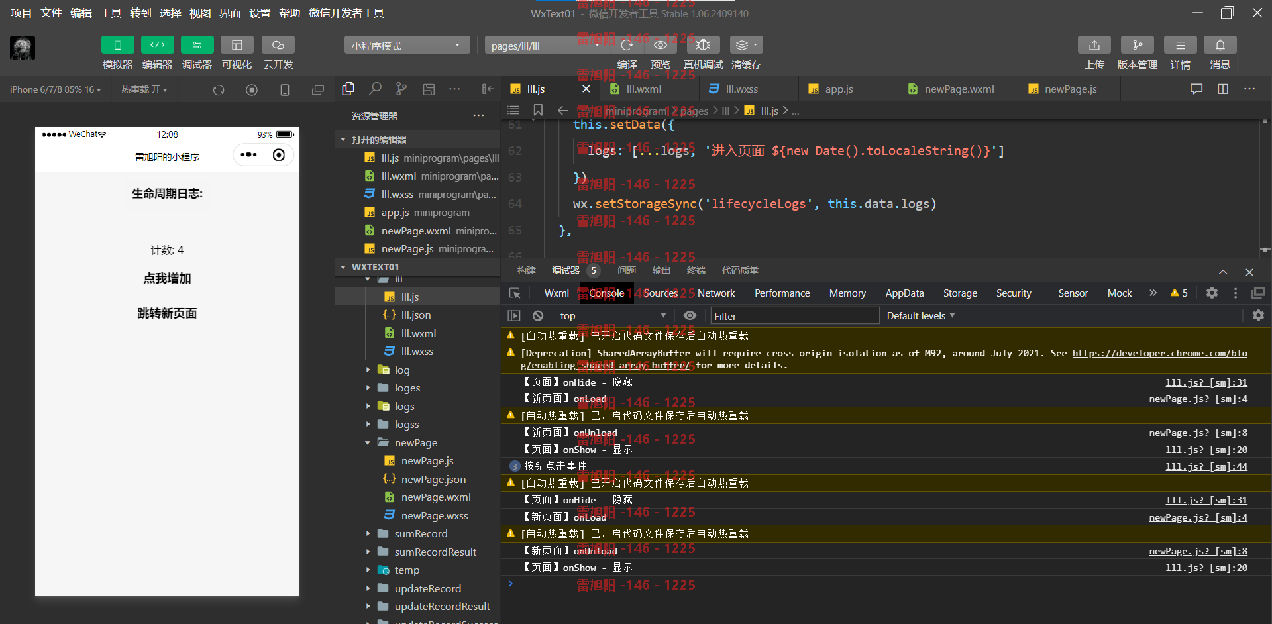Click the editor bookmark icon
1272x624 pixels.
538,110
